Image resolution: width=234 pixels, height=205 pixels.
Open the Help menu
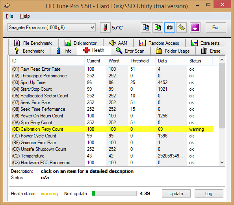tap(25, 16)
